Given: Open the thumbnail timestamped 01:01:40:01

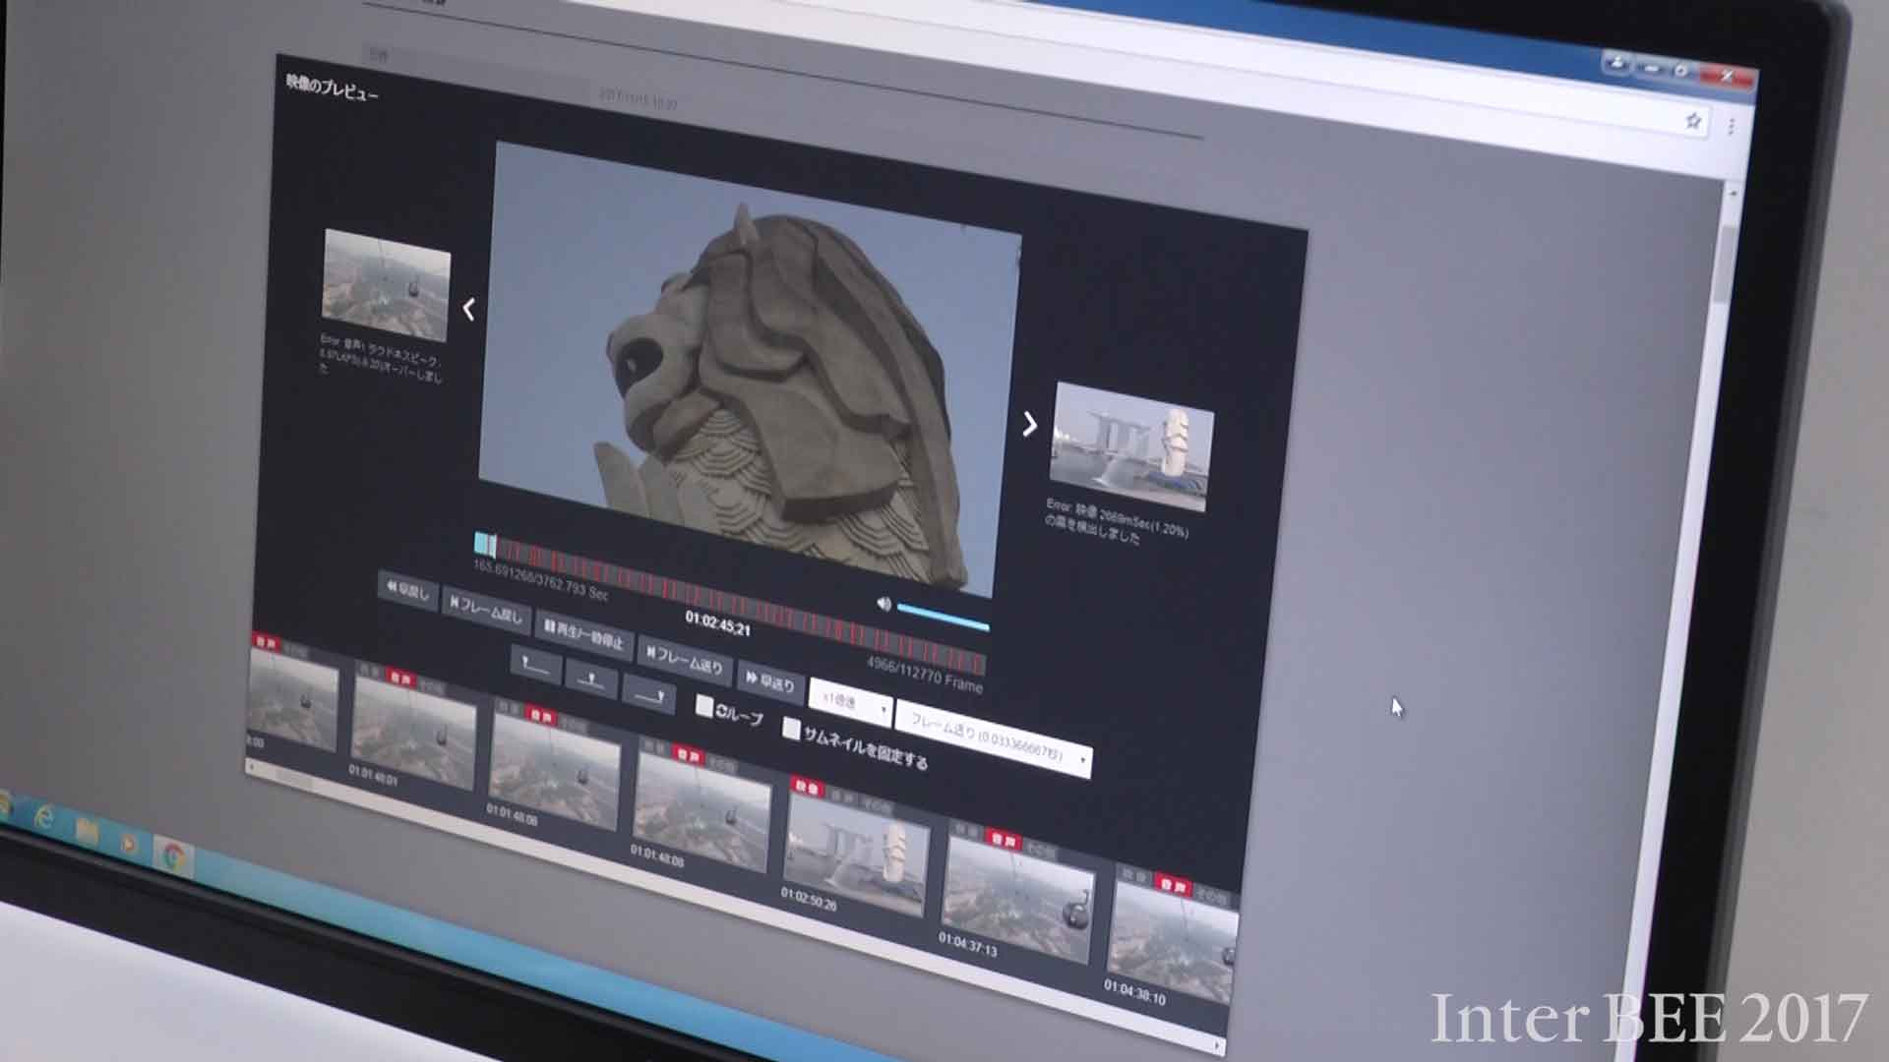Looking at the screenshot, I should (x=414, y=735).
